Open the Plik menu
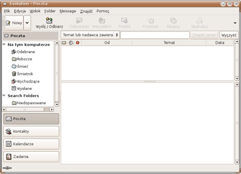This screenshot has height=174, width=241. [x=7, y=11]
